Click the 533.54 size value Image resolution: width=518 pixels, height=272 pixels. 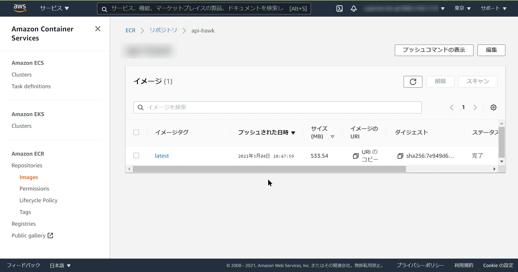point(319,156)
